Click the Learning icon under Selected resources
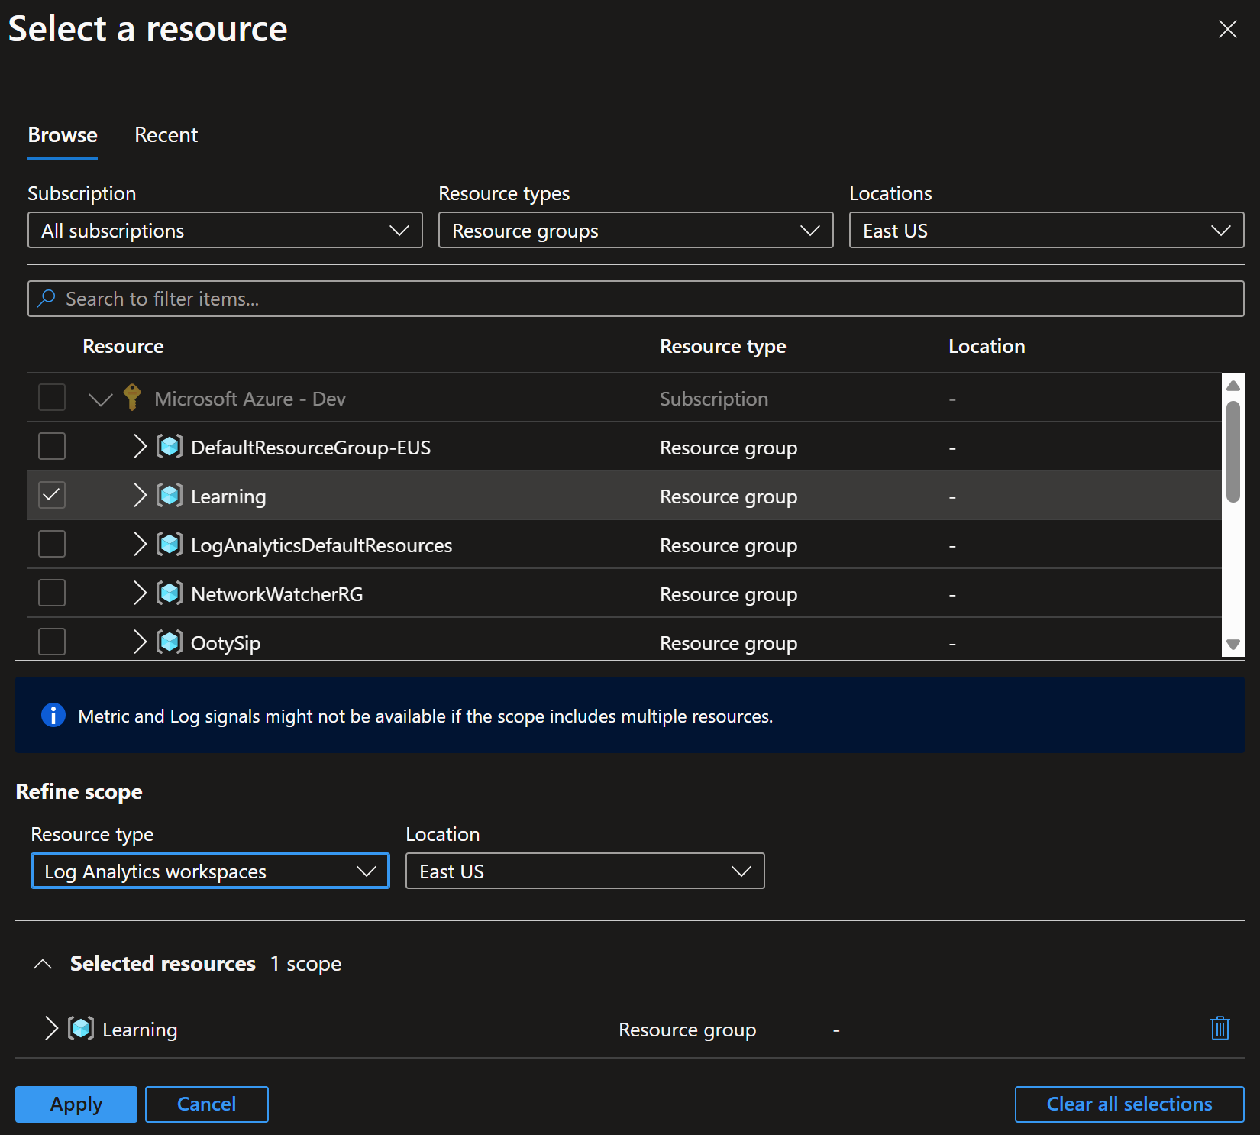Image resolution: width=1260 pixels, height=1135 pixels. (x=81, y=1028)
